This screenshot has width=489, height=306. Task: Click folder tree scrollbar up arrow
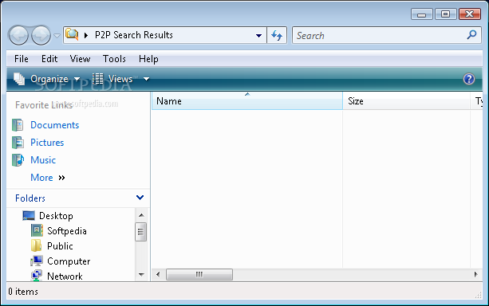tap(141, 215)
